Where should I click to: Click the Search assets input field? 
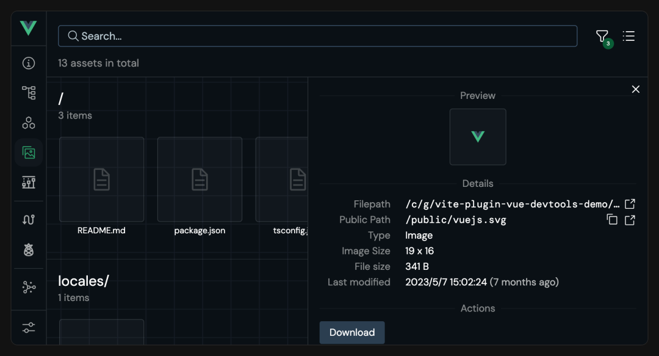[x=317, y=36]
